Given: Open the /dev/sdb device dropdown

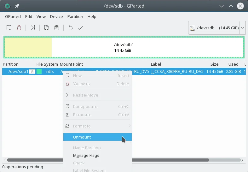Looking at the screenshot, I should pyautogui.click(x=217, y=28).
